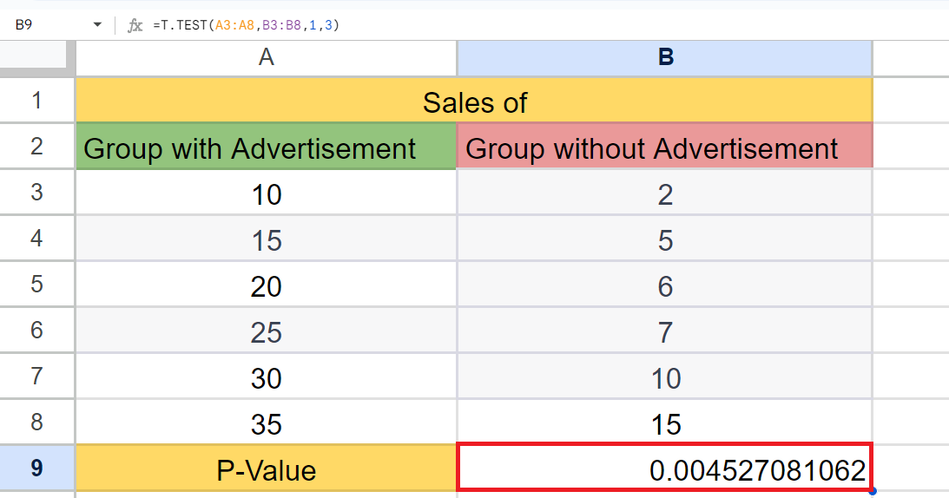
Task: Click the fx function icon
Action: pos(135,25)
